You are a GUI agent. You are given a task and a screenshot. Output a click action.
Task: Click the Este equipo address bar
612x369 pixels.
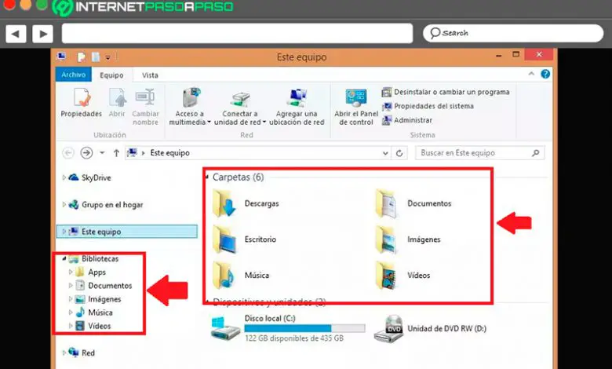[257, 152]
